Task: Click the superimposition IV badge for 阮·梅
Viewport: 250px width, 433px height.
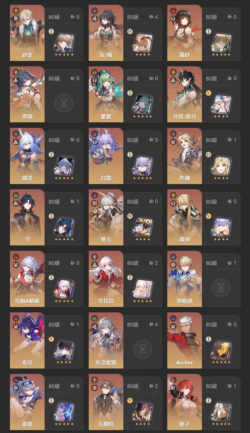Action: pyautogui.click(x=130, y=31)
